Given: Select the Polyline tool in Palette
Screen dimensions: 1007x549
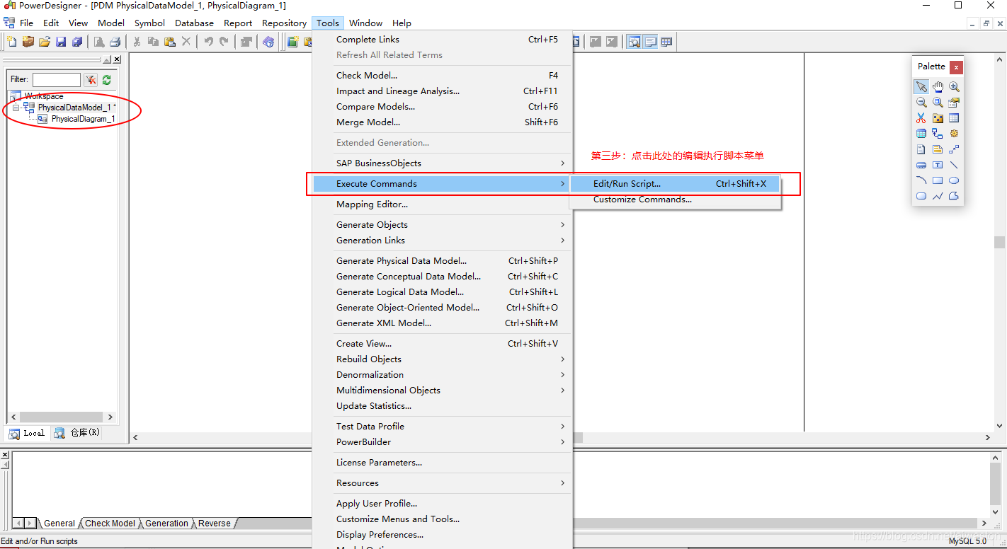Looking at the screenshot, I should [938, 196].
